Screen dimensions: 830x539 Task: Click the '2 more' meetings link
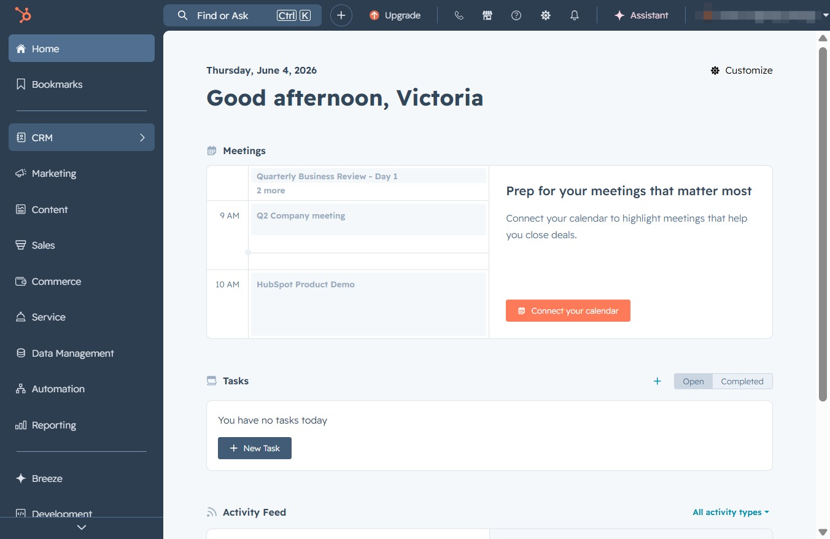pos(271,190)
